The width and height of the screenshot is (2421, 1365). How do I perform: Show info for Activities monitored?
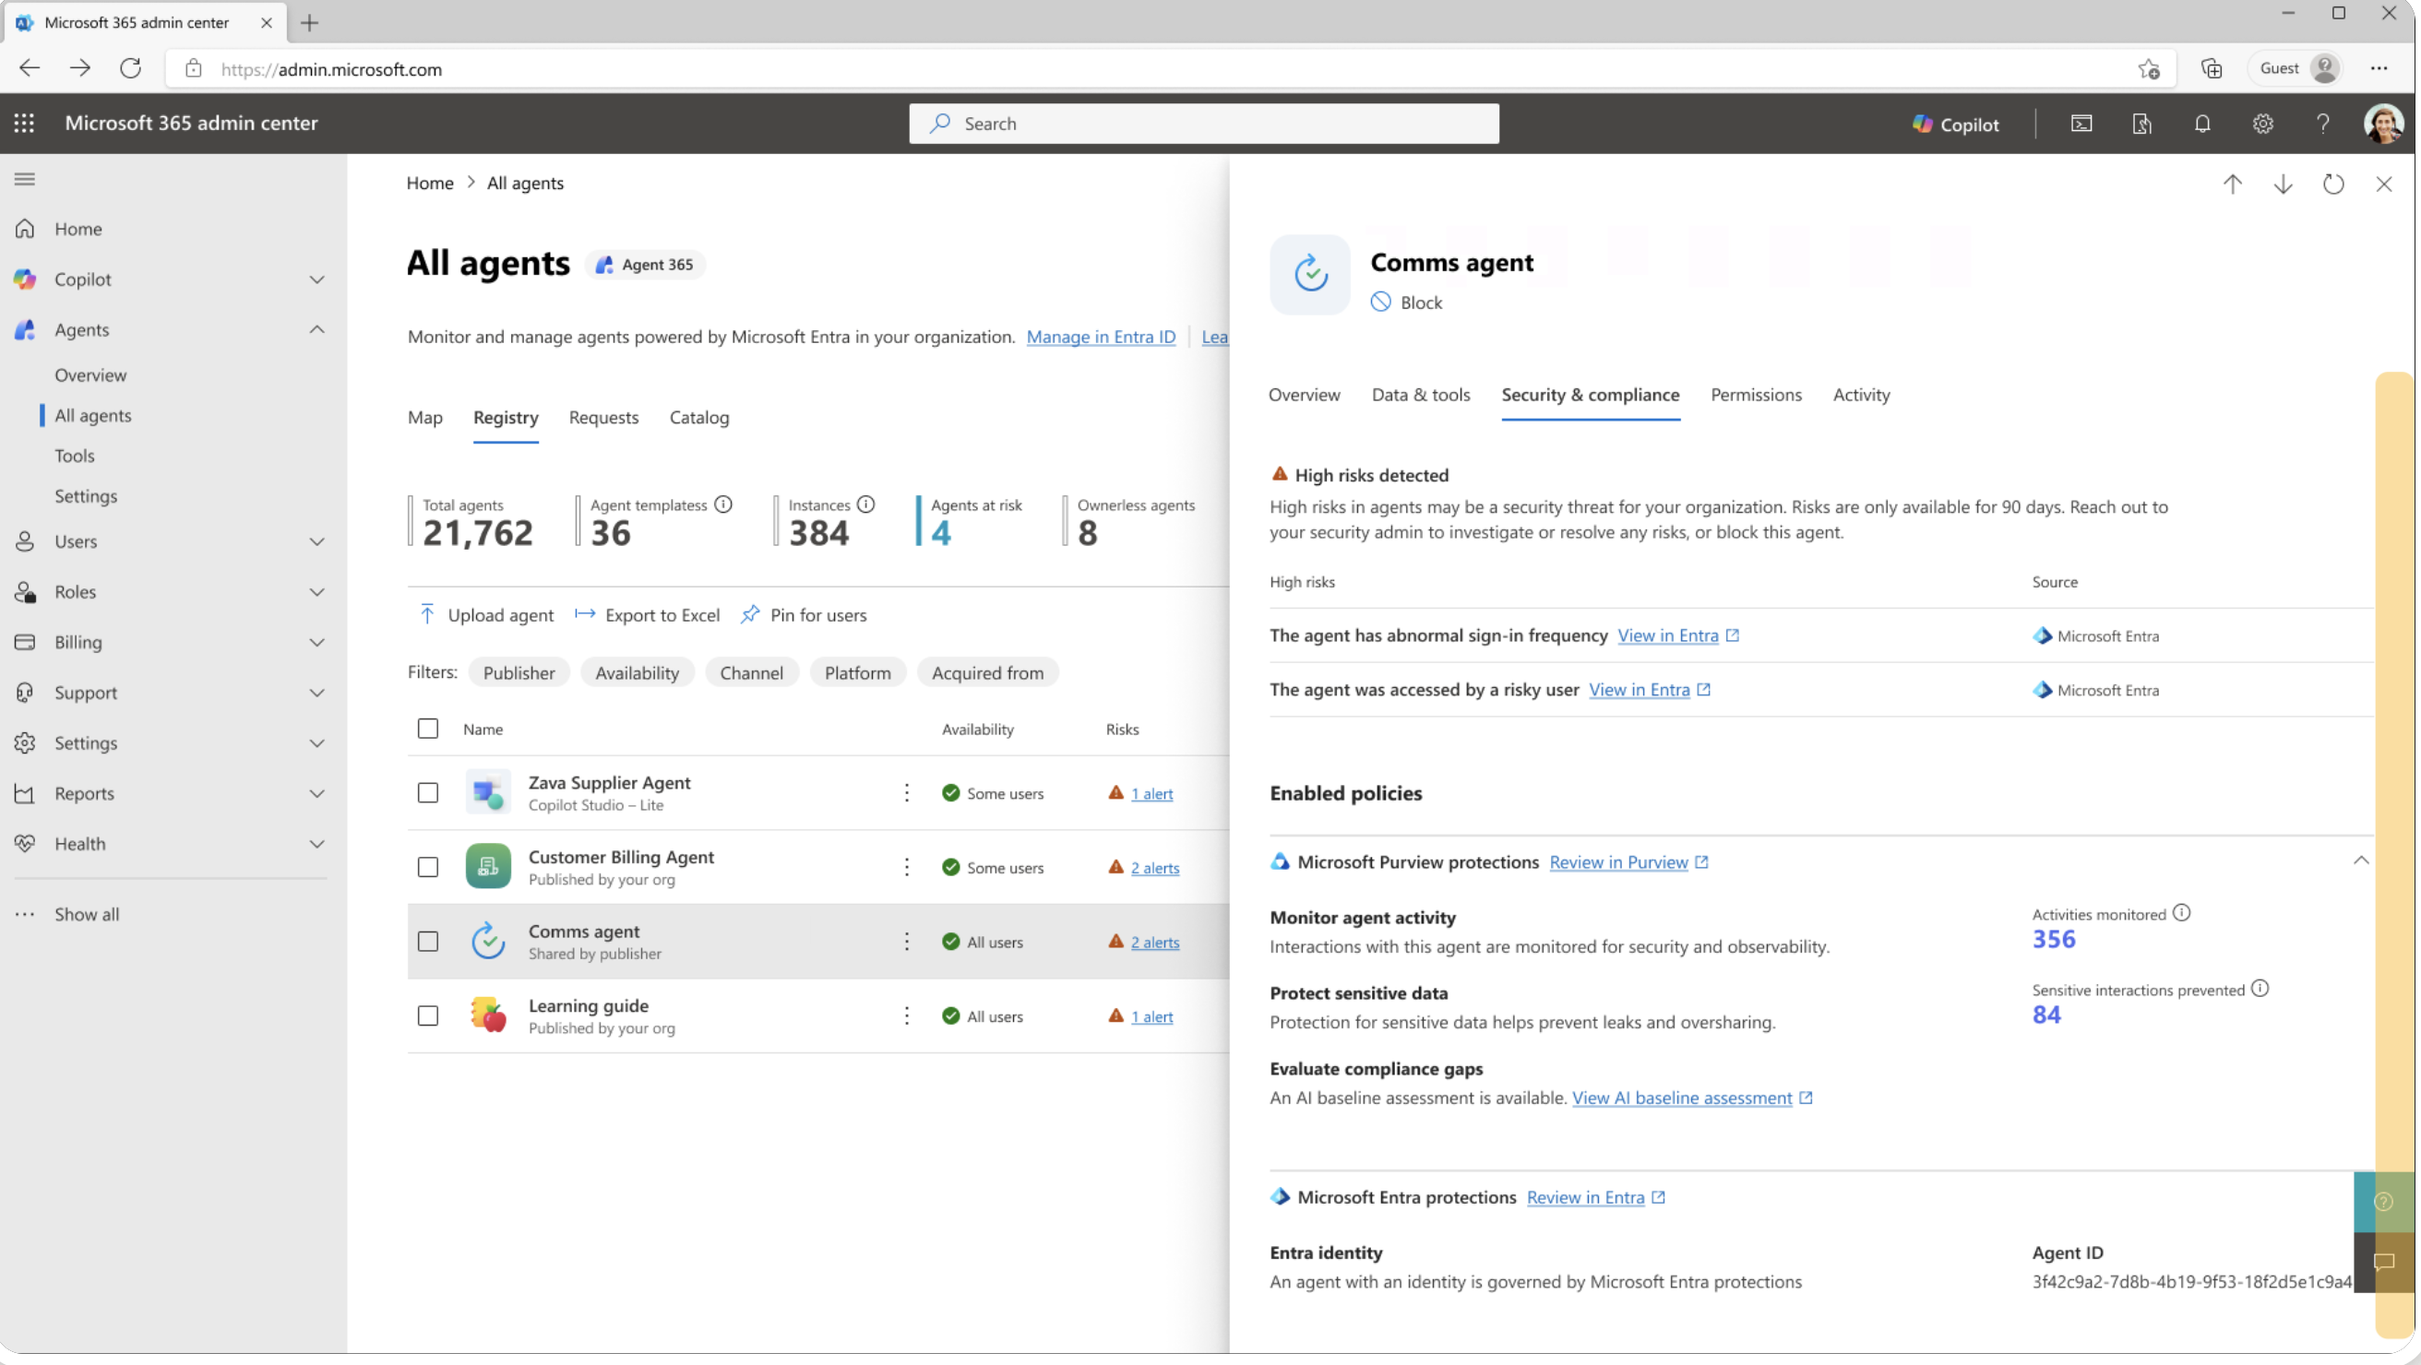pos(2181,914)
